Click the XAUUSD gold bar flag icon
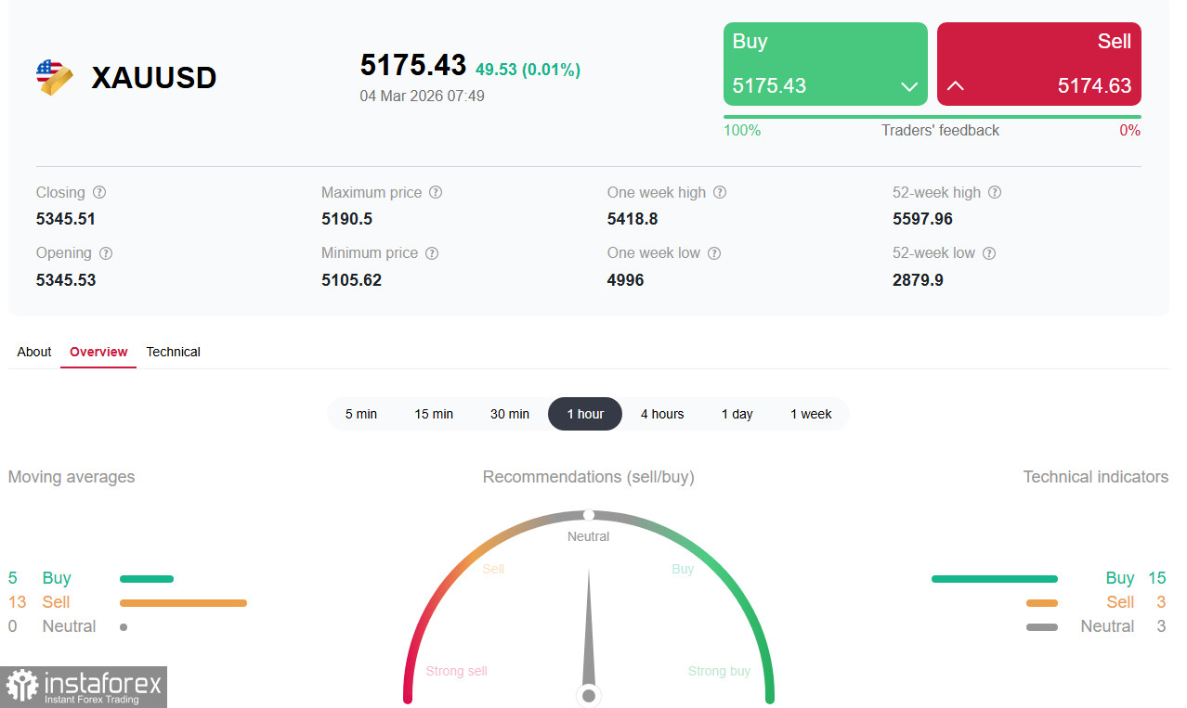Viewport: 1187px width, 708px height. point(55,77)
